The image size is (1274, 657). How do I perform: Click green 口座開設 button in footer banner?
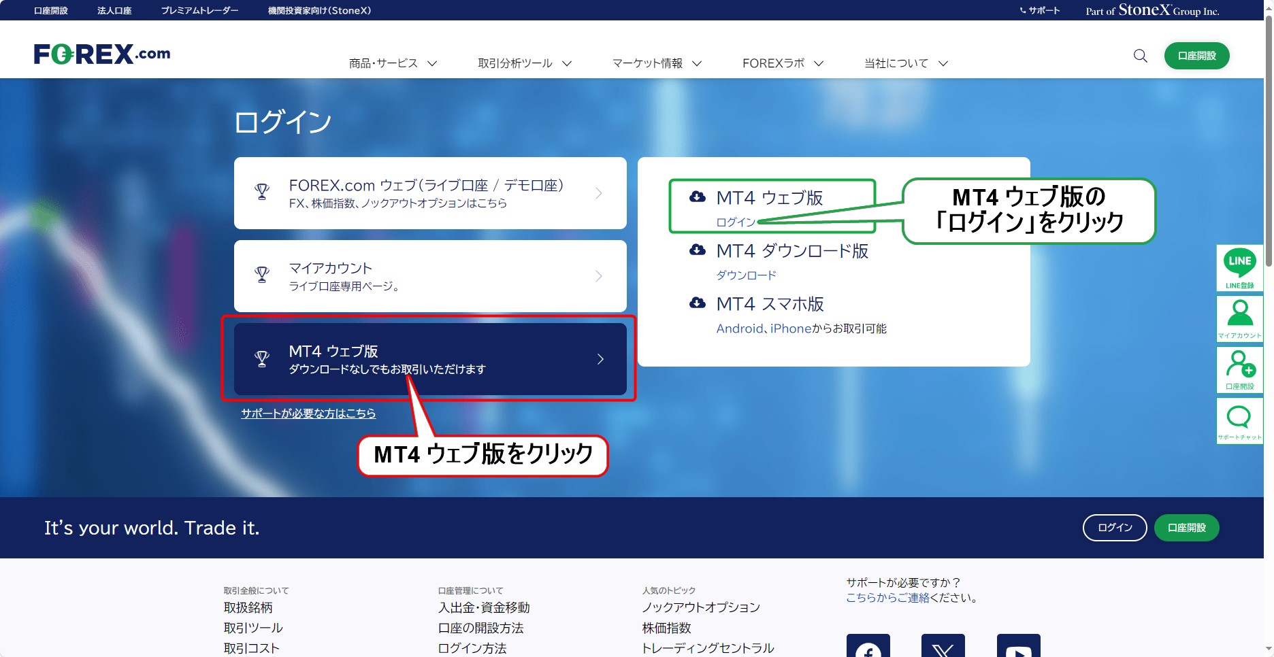[1186, 528]
